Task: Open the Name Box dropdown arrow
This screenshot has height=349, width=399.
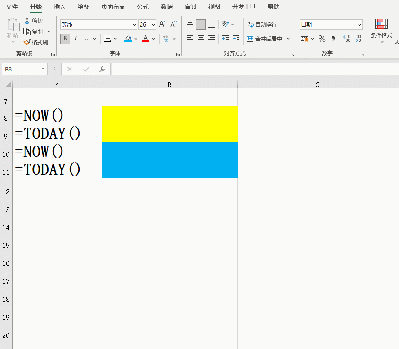Action: pyautogui.click(x=43, y=69)
